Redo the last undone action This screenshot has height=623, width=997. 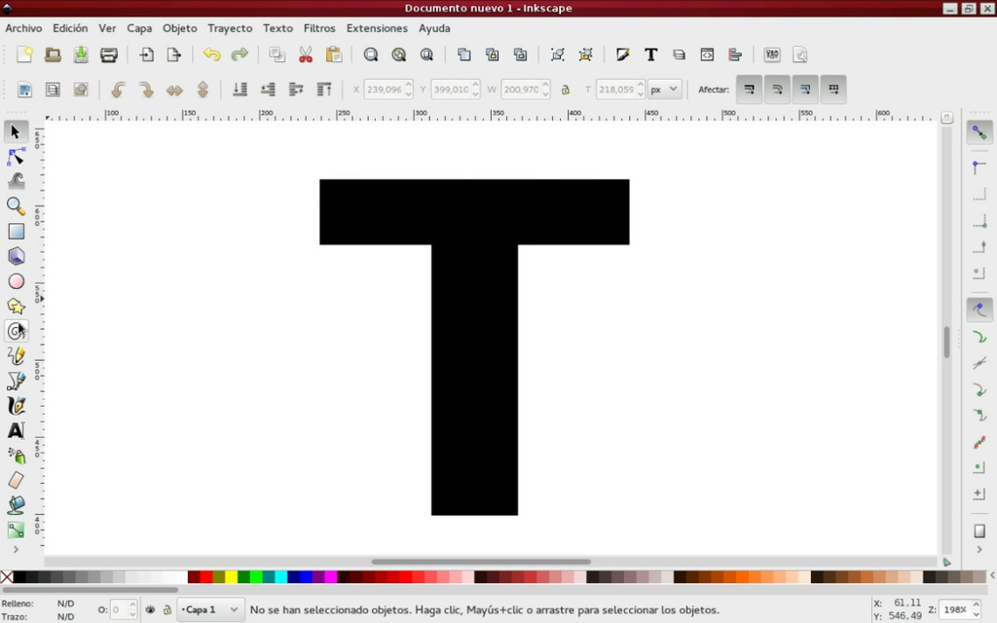240,55
